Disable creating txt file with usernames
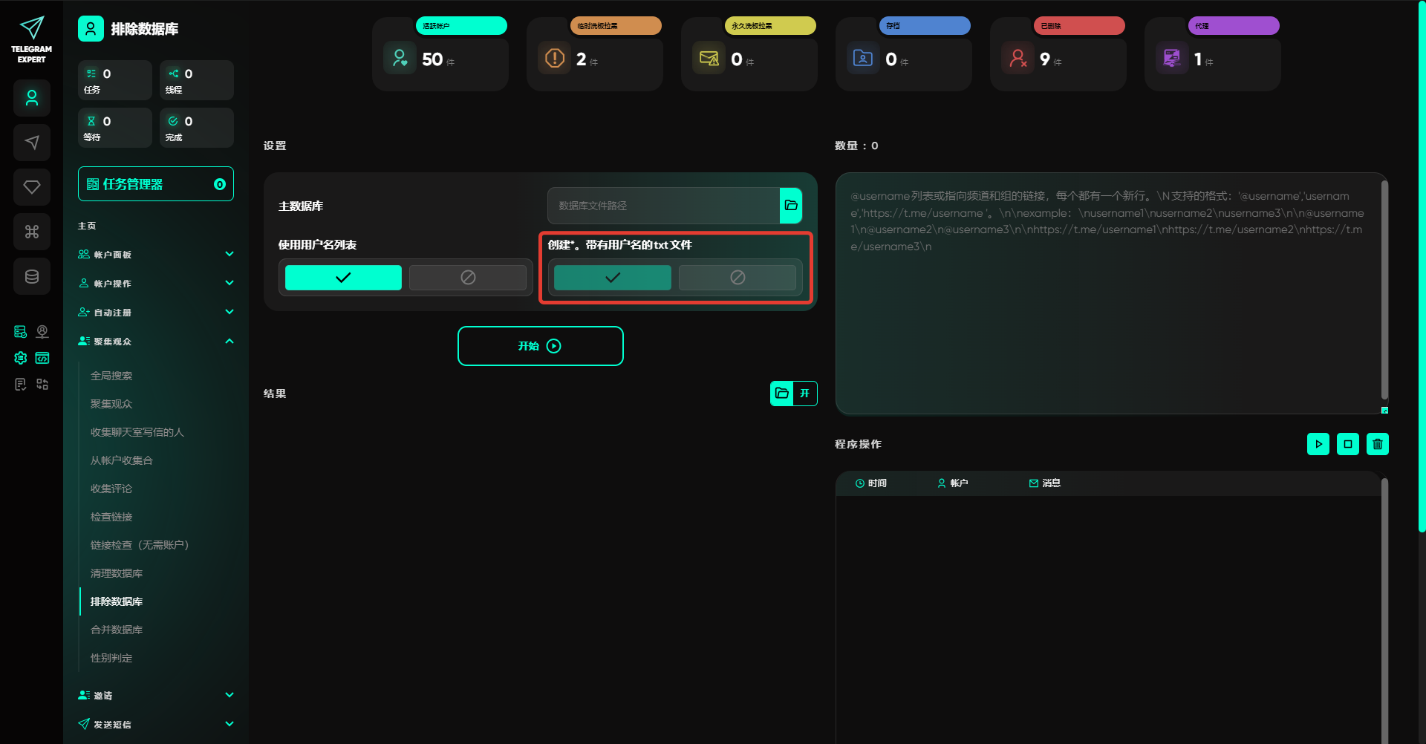The height and width of the screenshot is (744, 1426). 737,278
